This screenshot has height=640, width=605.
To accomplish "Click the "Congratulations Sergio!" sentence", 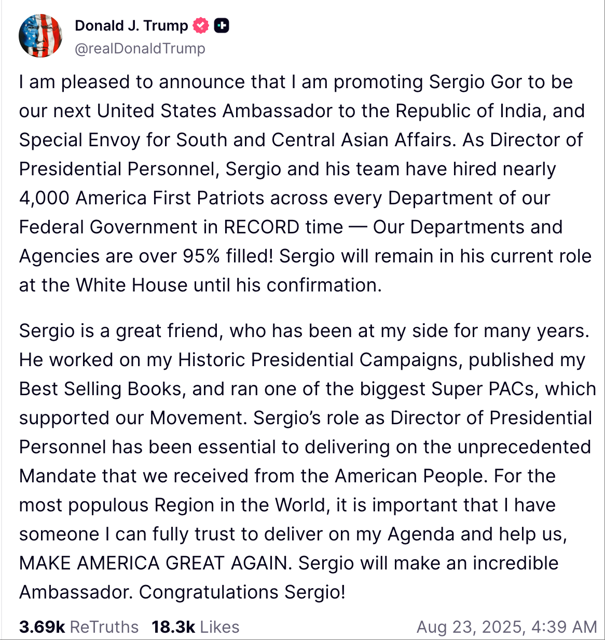I will click(242, 592).
